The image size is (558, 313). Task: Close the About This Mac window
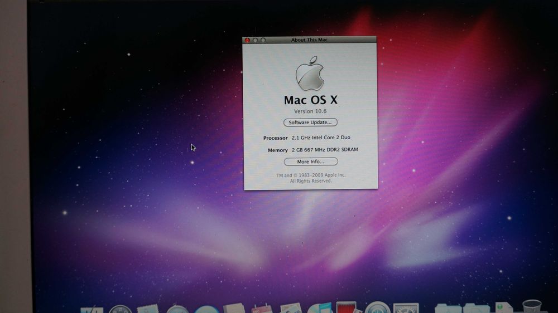pyautogui.click(x=247, y=40)
